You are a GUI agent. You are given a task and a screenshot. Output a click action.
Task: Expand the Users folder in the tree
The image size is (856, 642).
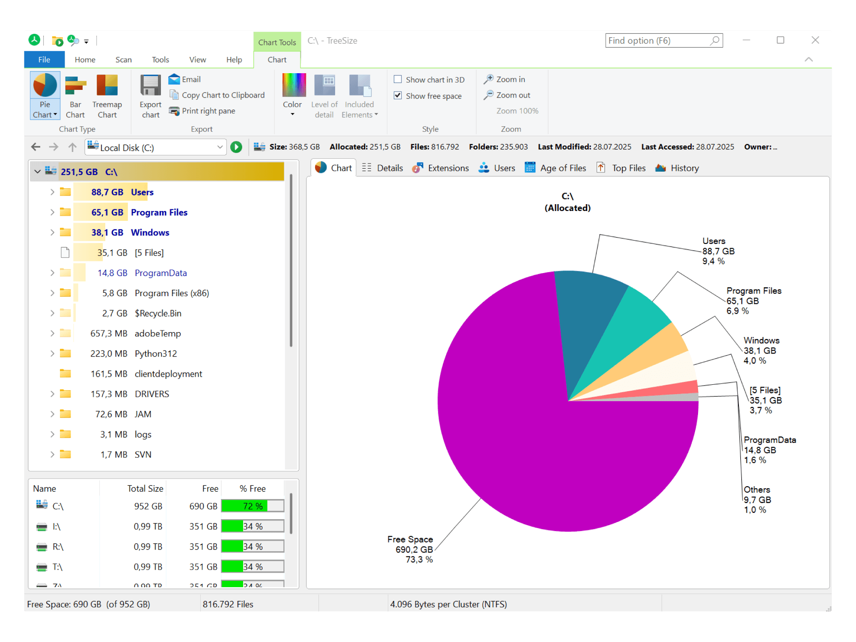[52, 192]
